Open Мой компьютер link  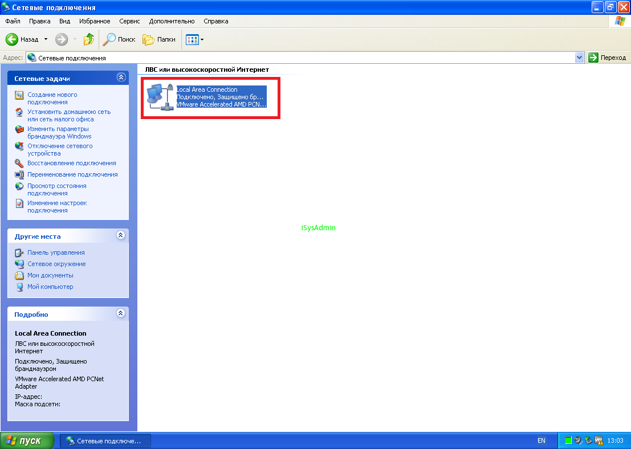(50, 287)
